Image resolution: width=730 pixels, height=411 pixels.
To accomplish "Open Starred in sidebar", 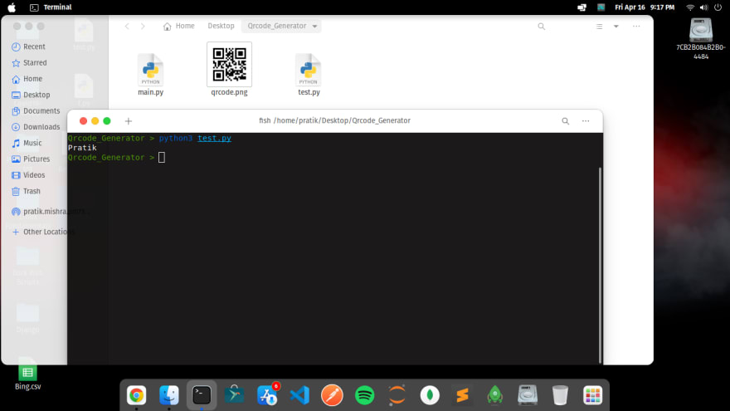I will [29, 62].
